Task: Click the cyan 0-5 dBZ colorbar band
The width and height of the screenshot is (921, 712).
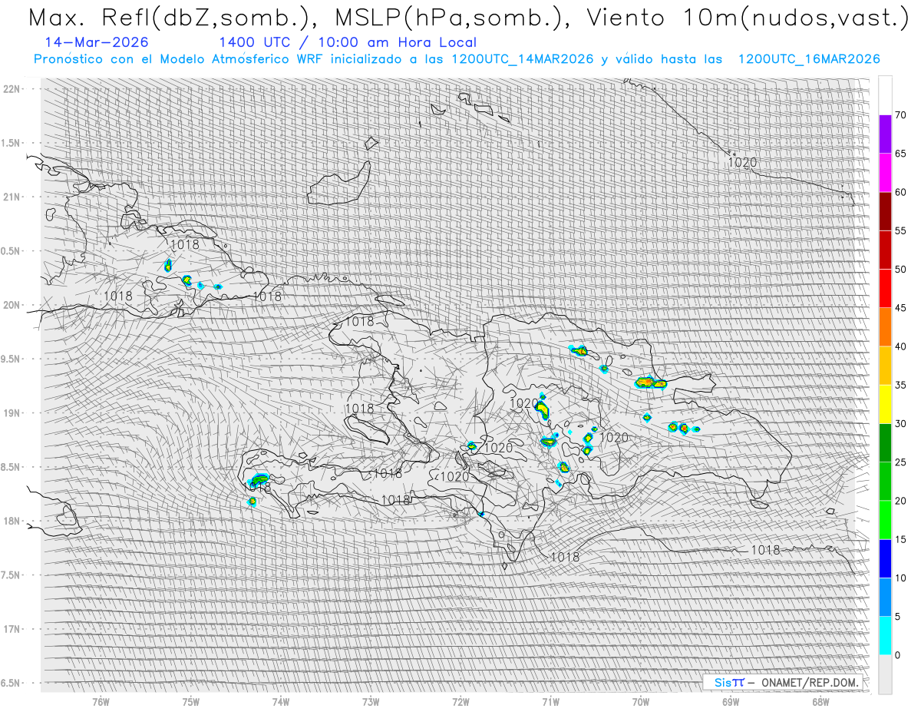Action: point(885,635)
